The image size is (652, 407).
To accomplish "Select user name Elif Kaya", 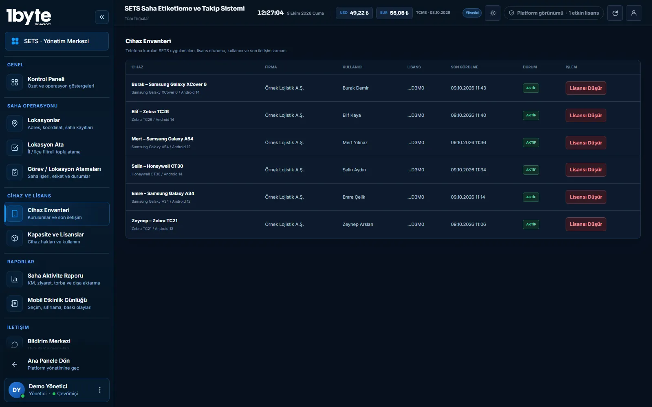I will tap(352, 115).
